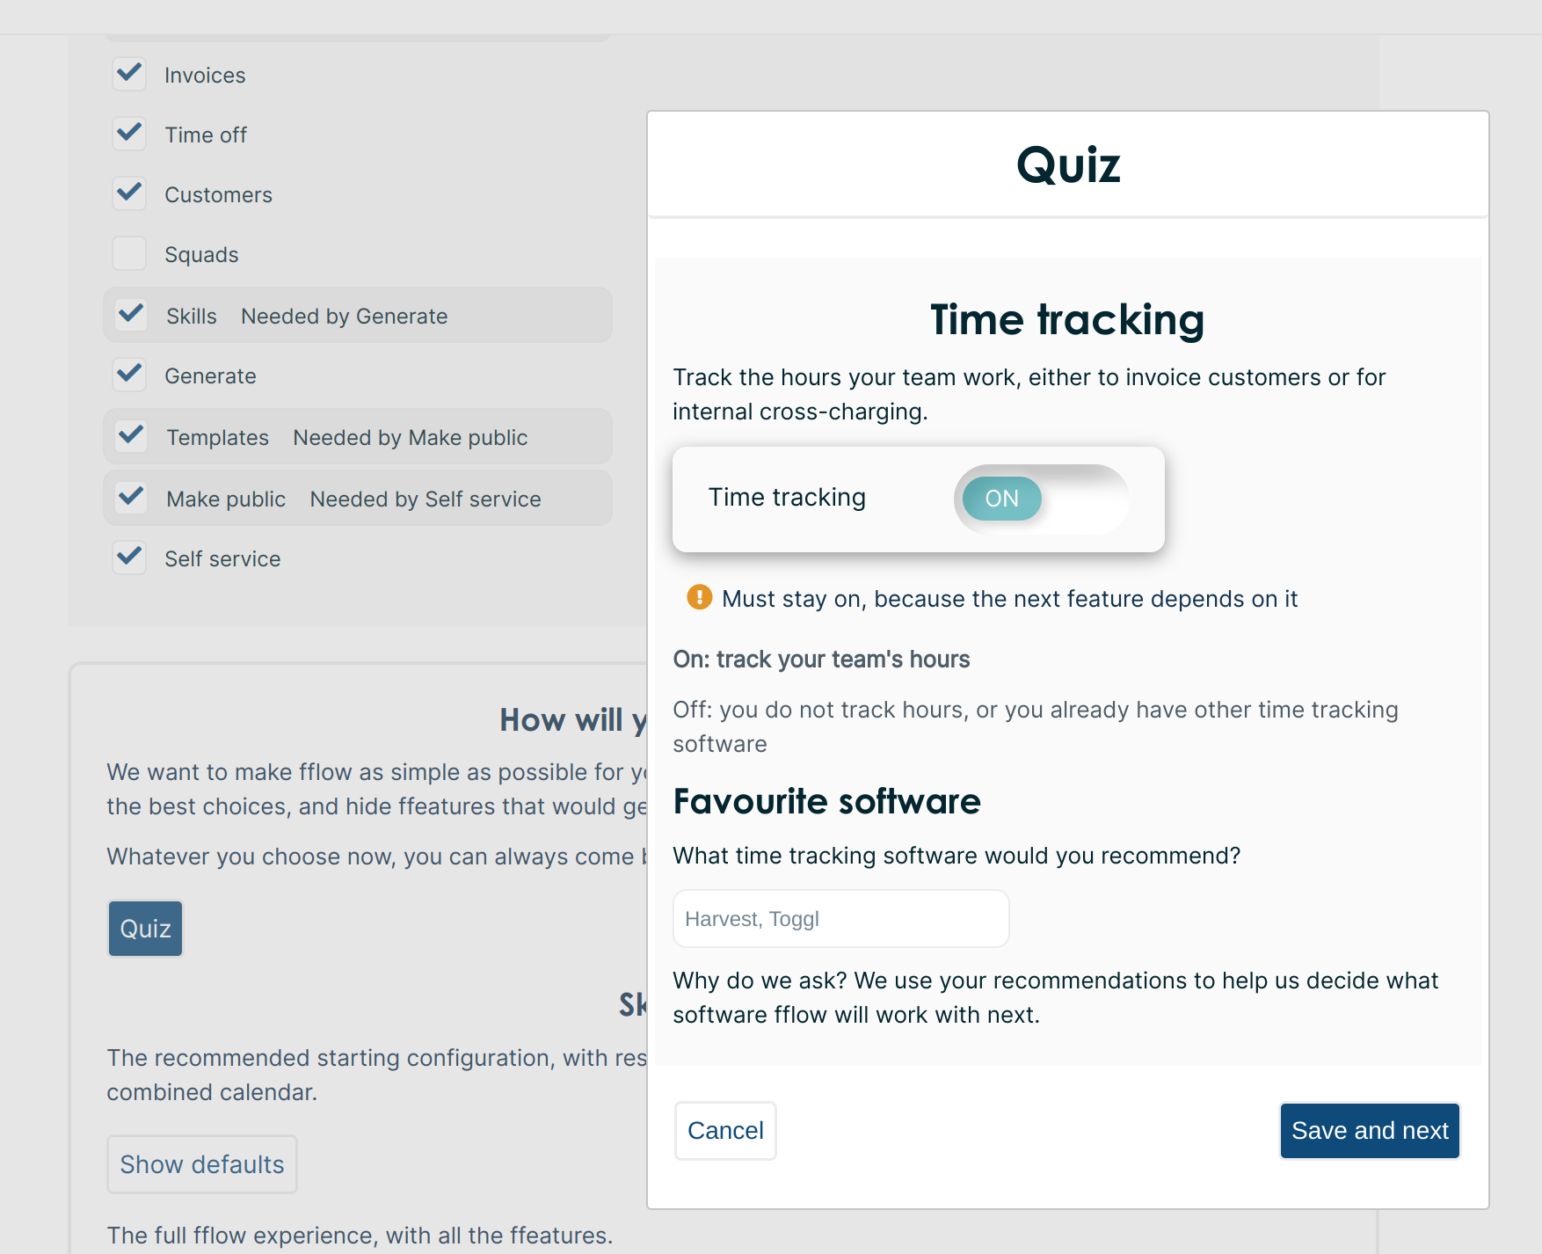
Task: Uncheck the Skills checkbox
Action: click(132, 315)
